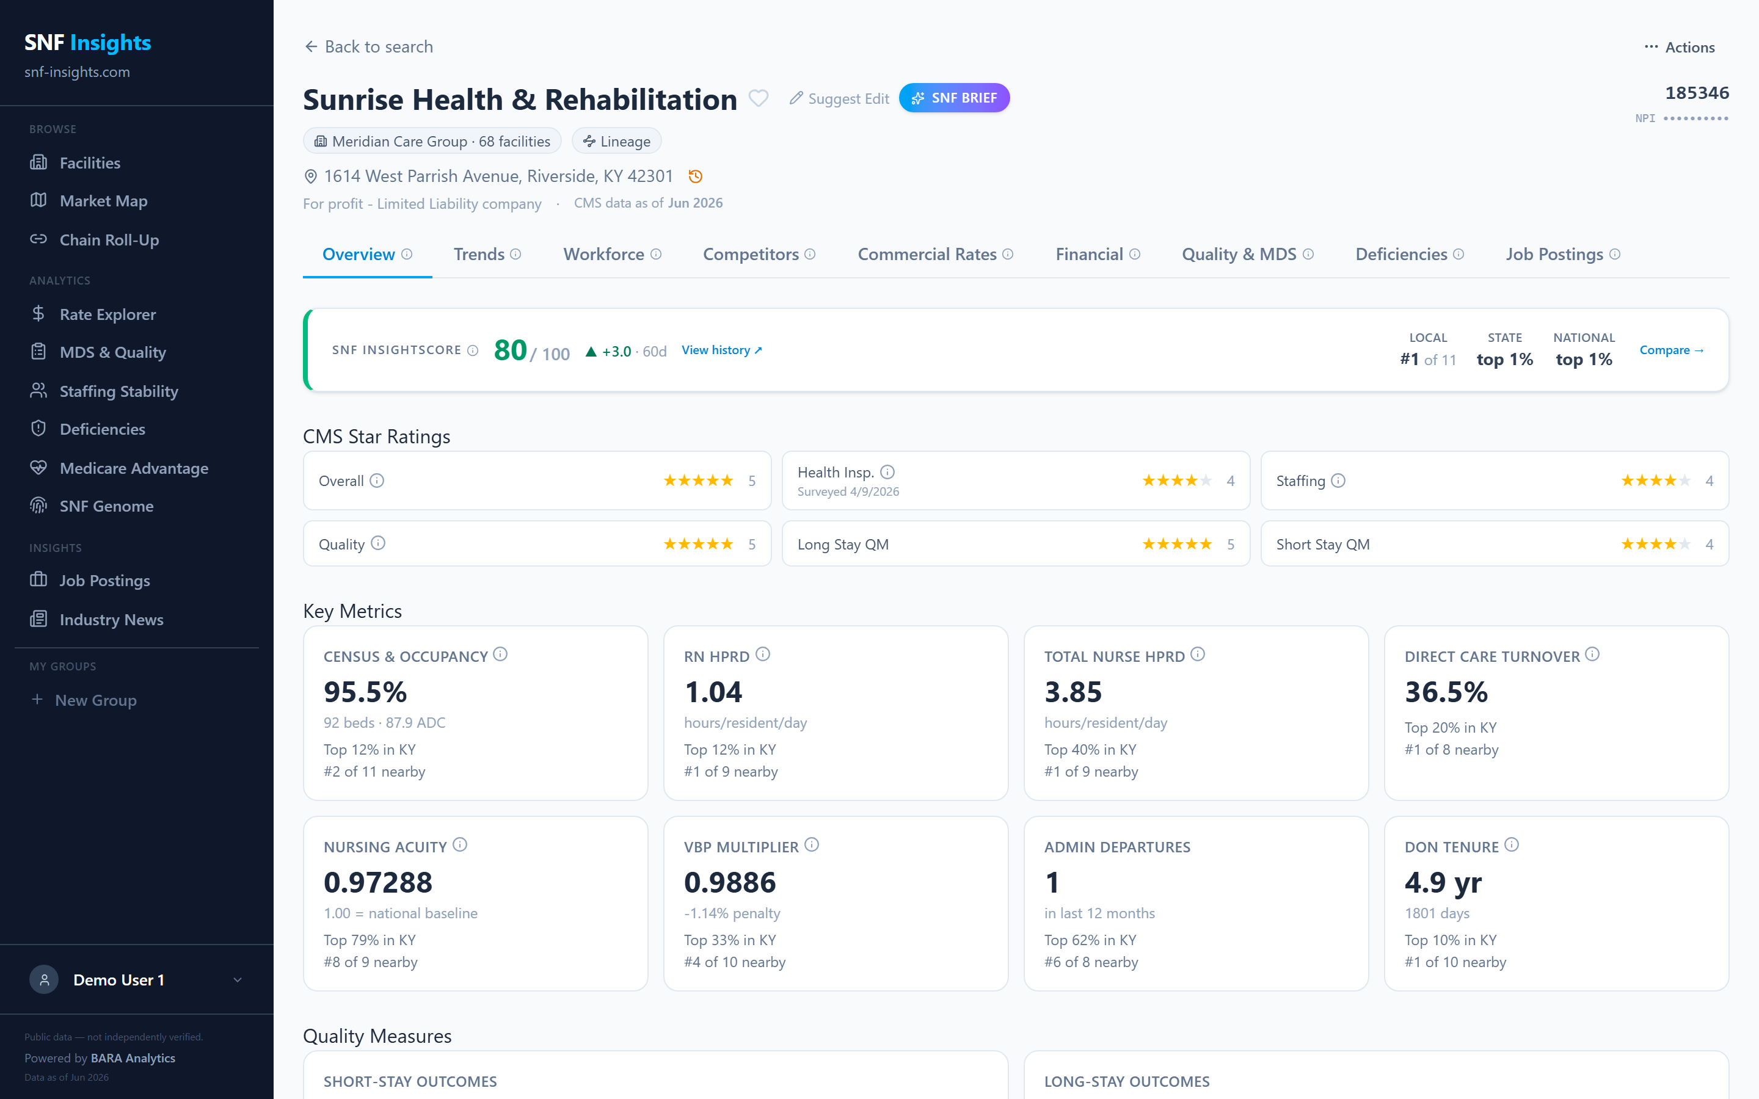Image resolution: width=1759 pixels, height=1099 pixels.
Task: Click the favorite heart icon beside facility name
Action: click(x=758, y=98)
